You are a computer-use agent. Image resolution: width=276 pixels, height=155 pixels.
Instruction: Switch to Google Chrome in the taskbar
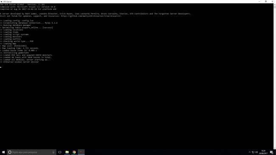74,152
